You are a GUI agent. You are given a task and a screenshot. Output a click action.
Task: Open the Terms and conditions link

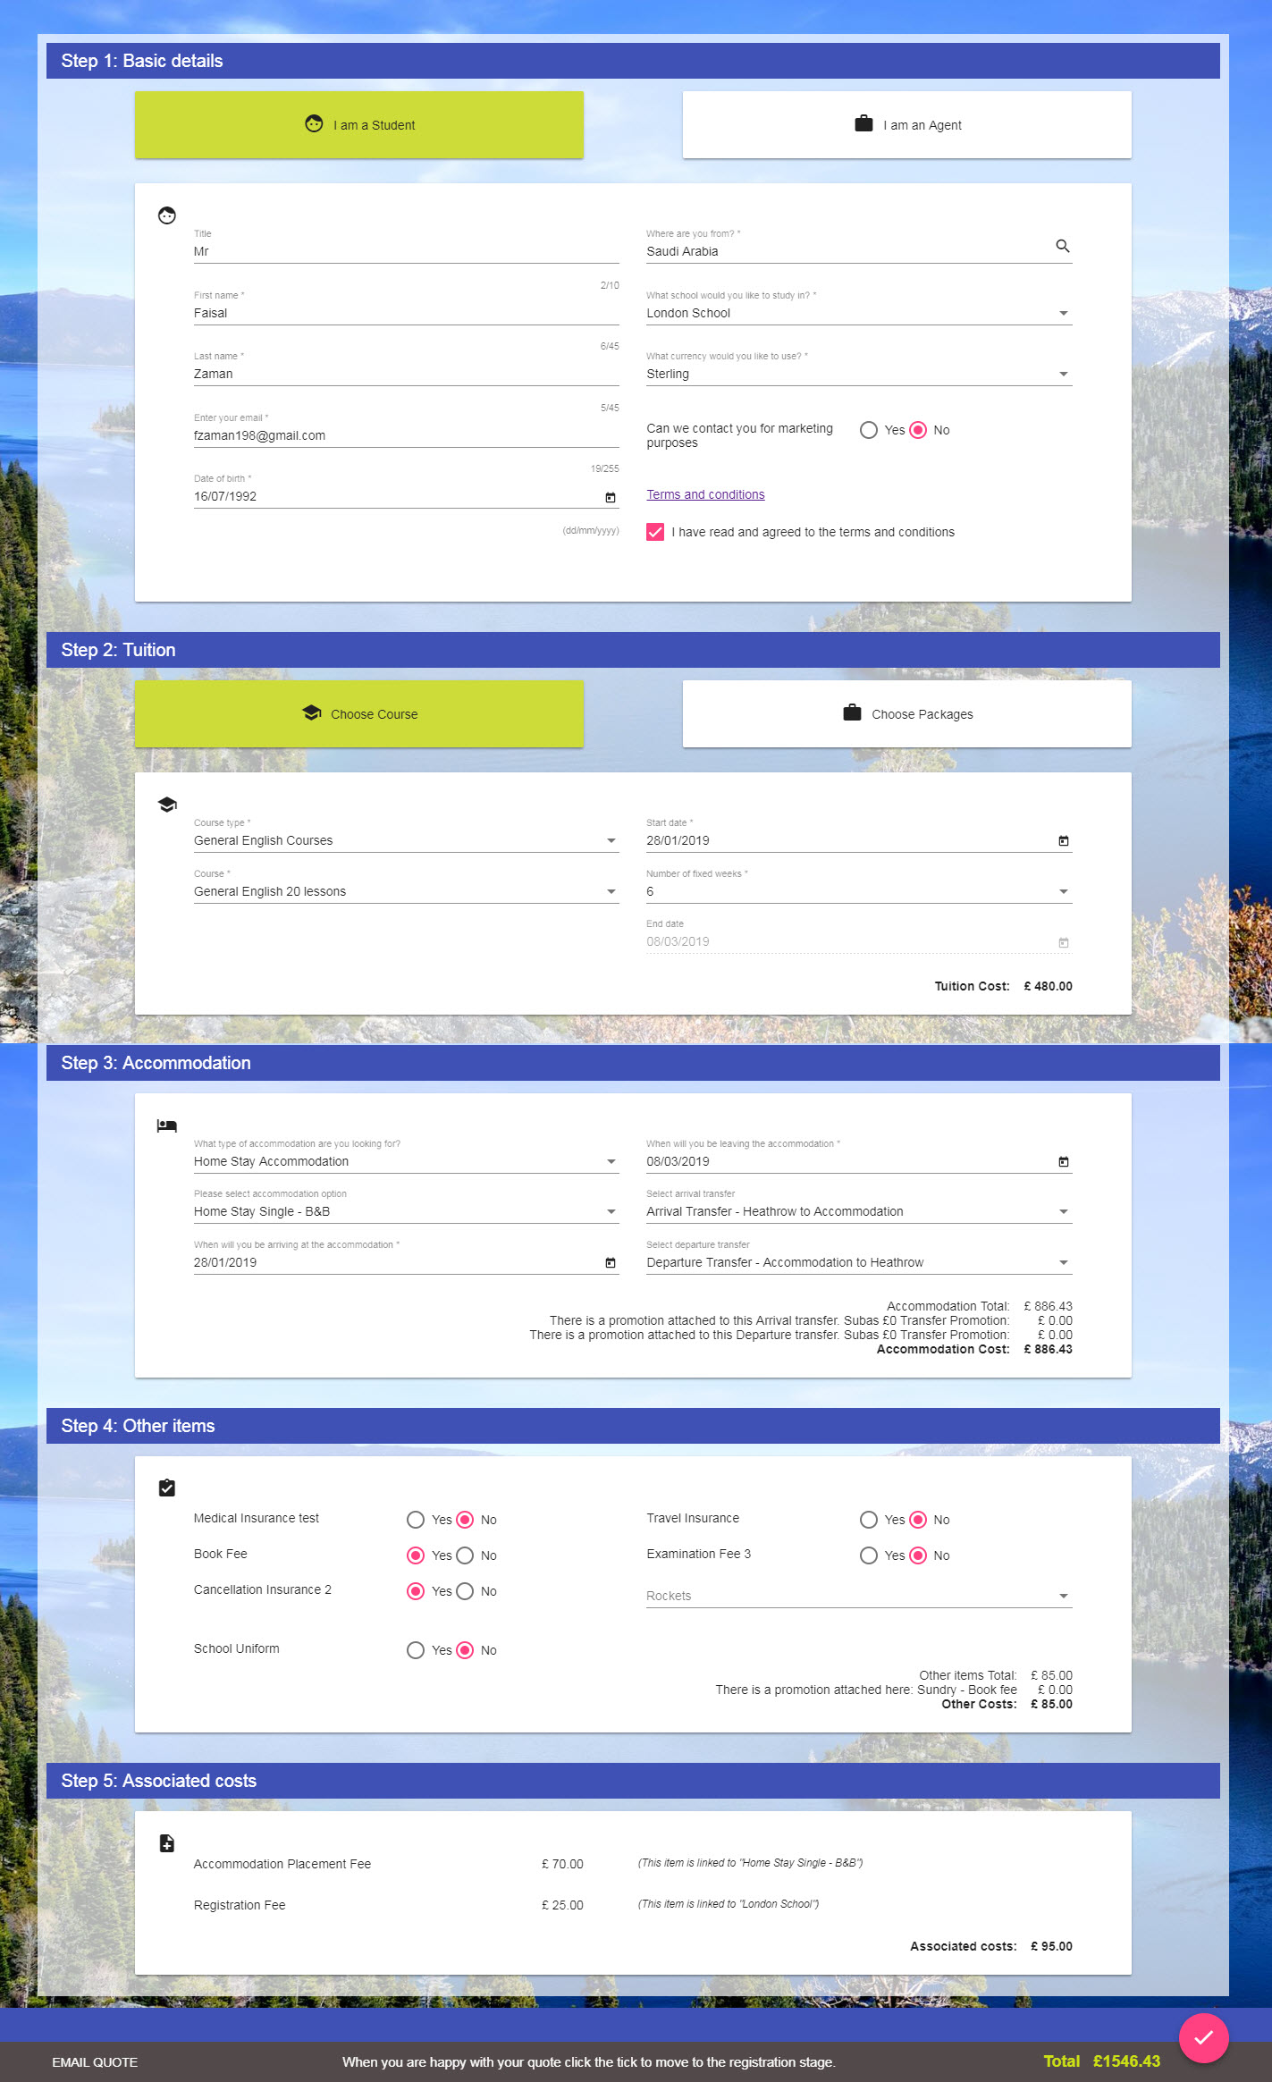pos(706,494)
